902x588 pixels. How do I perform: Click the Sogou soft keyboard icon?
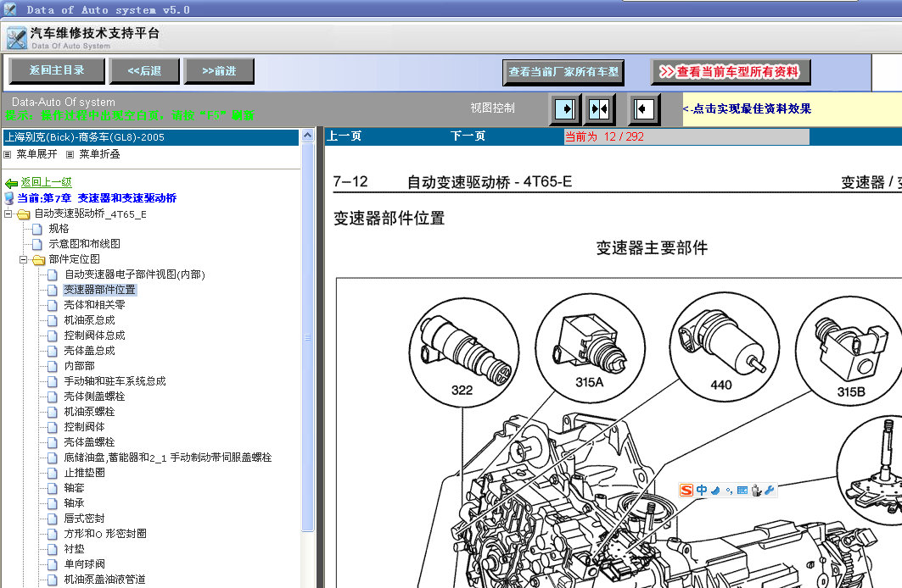click(x=742, y=491)
